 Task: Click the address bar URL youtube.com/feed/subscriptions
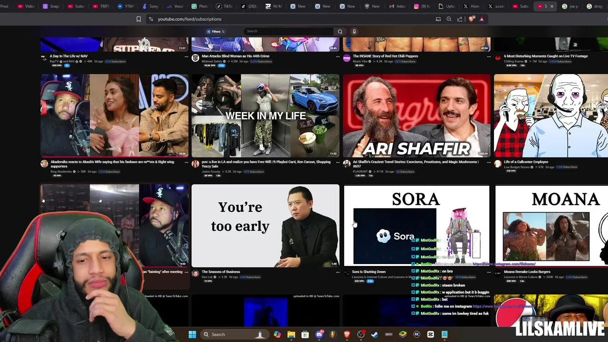(x=190, y=19)
